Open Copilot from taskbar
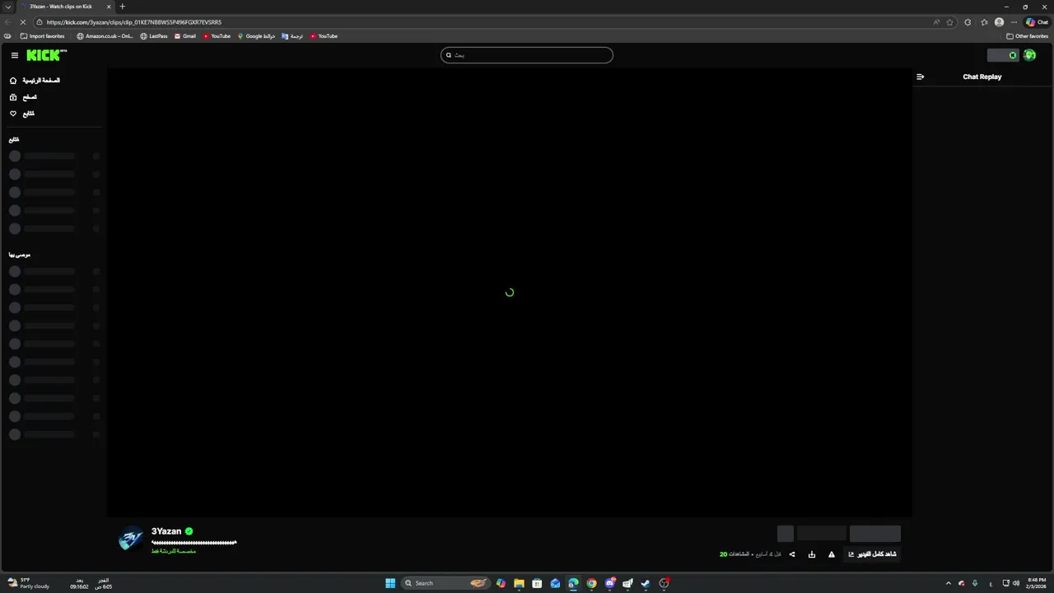The height and width of the screenshot is (593, 1054). pos(501,583)
